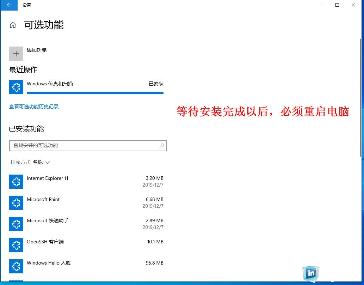Click the plus Add feature icon
The width and height of the screenshot is (364, 285).
(x=16, y=54)
